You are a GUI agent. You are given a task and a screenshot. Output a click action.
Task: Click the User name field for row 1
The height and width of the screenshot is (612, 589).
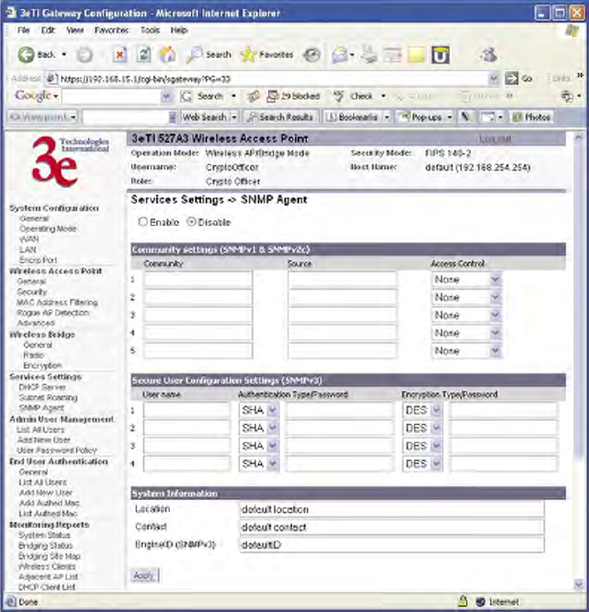coord(187,411)
